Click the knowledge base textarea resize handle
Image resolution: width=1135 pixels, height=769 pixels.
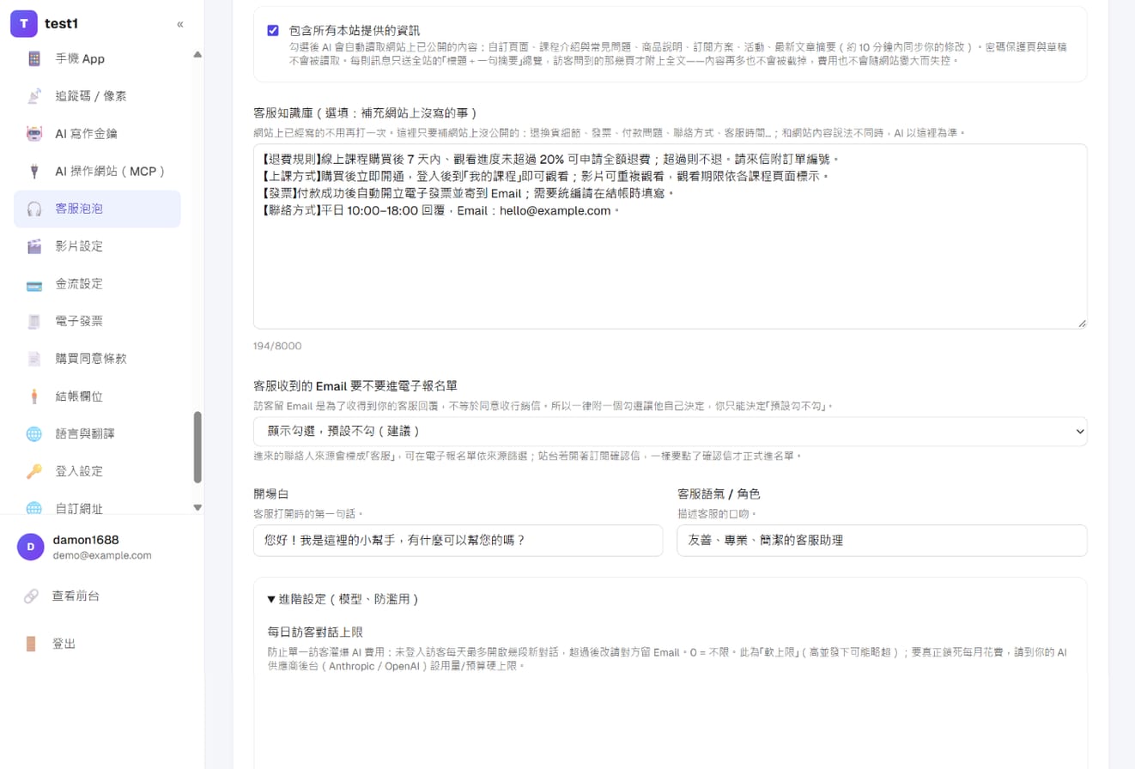click(x=1081, y=323)
